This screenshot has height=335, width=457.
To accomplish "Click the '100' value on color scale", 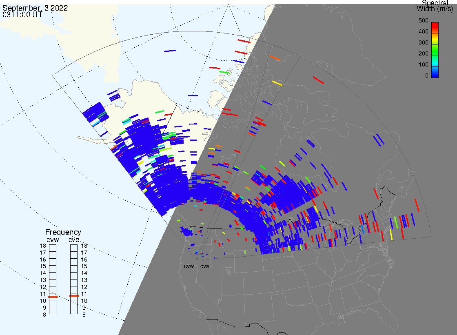I will pos(423,65).
